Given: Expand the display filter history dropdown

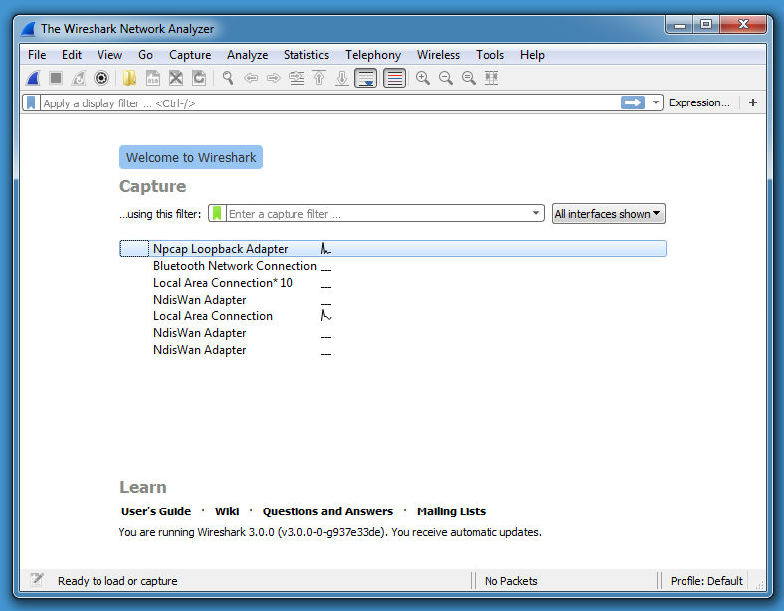Looking at the screenshot, I should (656, 102).
